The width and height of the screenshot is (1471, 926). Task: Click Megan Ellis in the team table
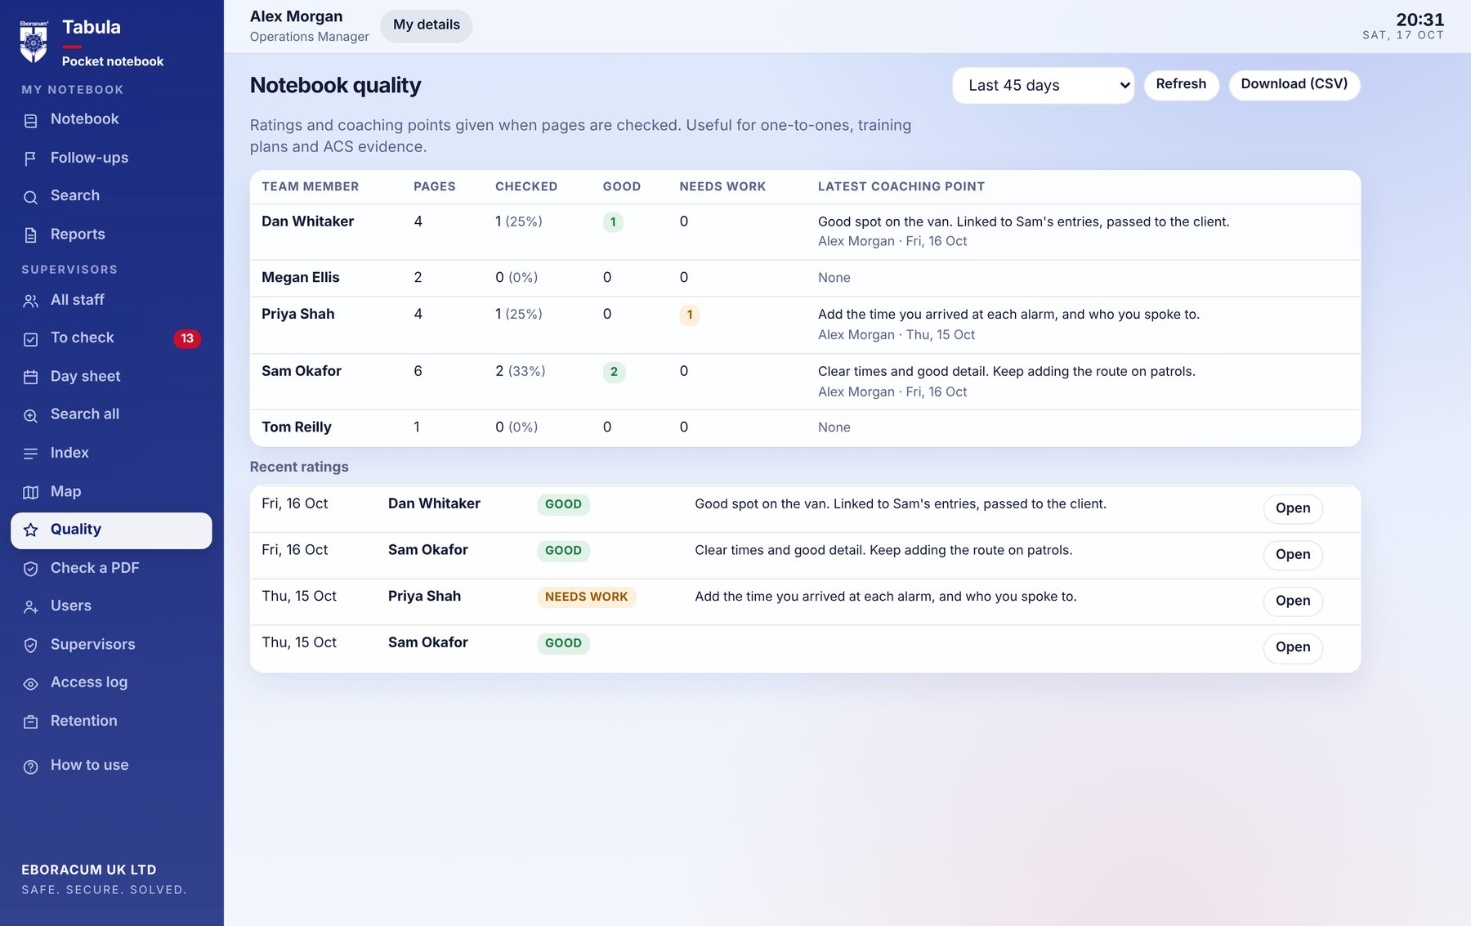click(x=301, y=277)
